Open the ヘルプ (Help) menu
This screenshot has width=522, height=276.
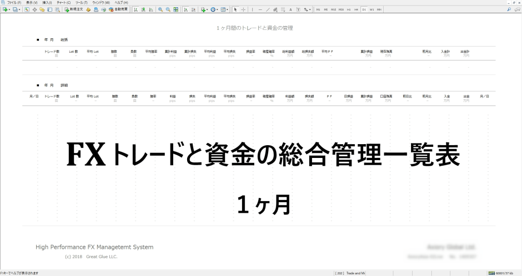click(x=122, y=3)
